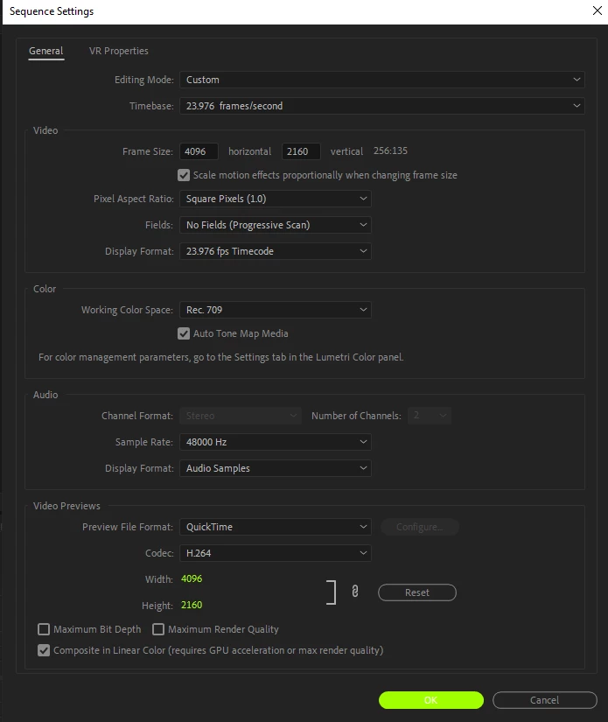Toggle Auto Tone Map Media checkbox

click(x=184, y=333)
